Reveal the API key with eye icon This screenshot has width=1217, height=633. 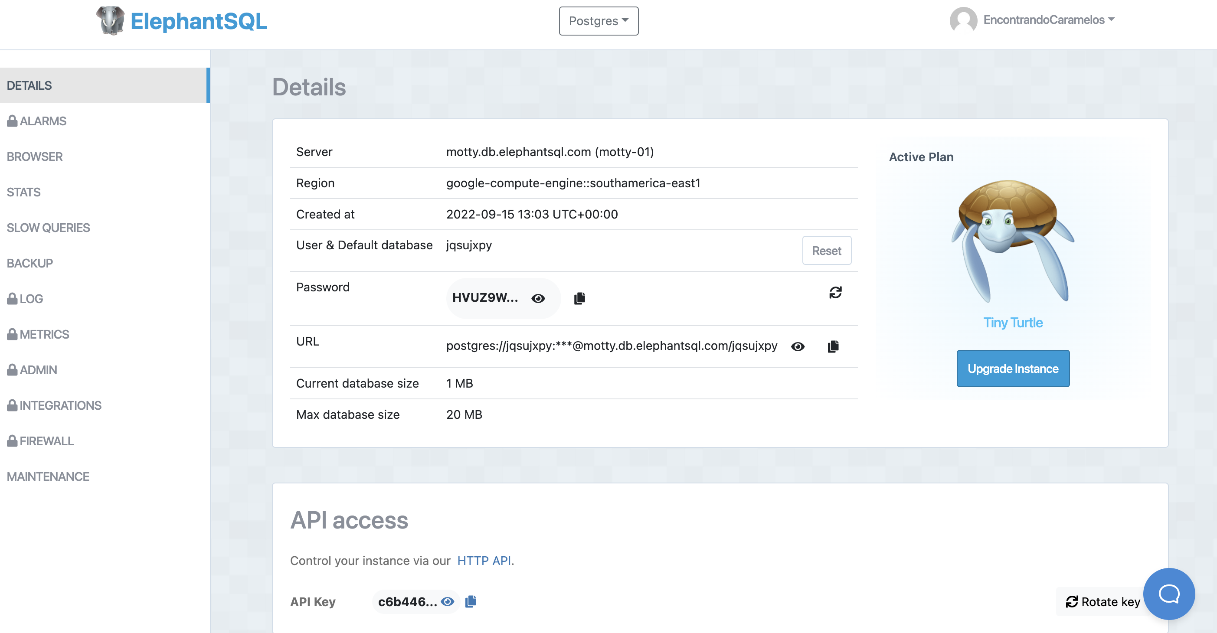(447, 601)
